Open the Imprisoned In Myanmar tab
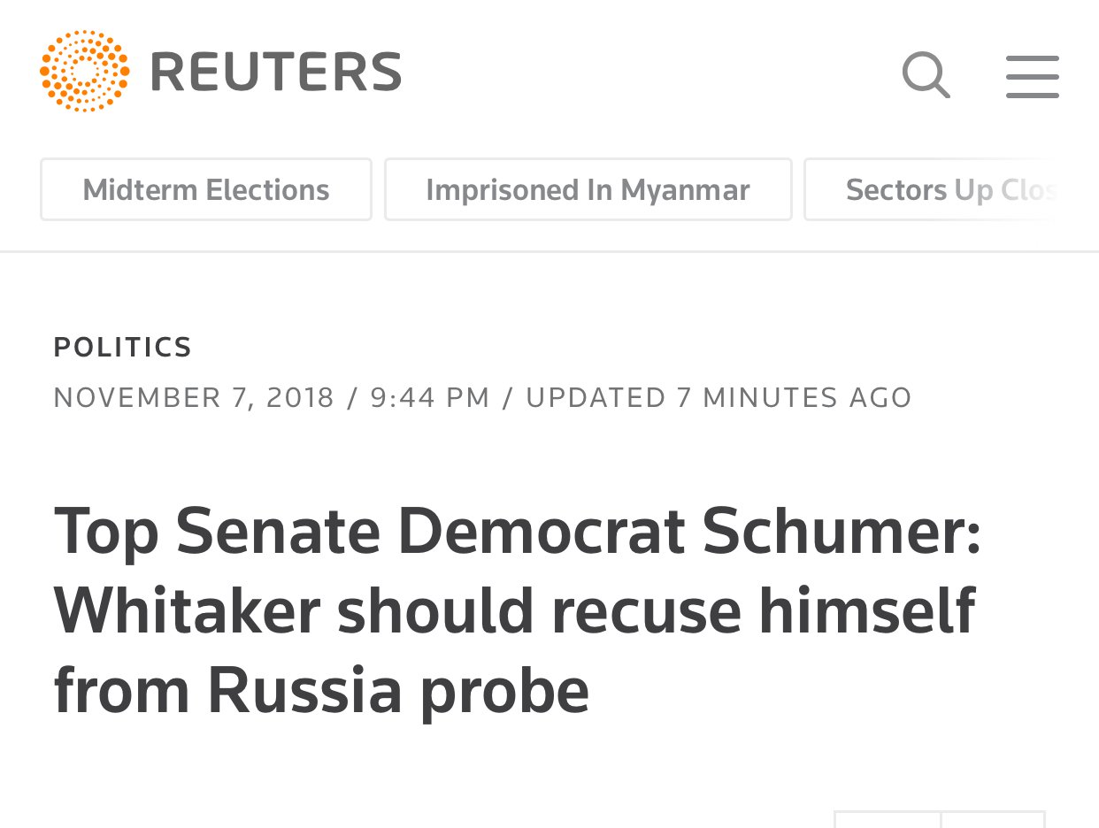The image size is (1099, 828). point(588,189)
